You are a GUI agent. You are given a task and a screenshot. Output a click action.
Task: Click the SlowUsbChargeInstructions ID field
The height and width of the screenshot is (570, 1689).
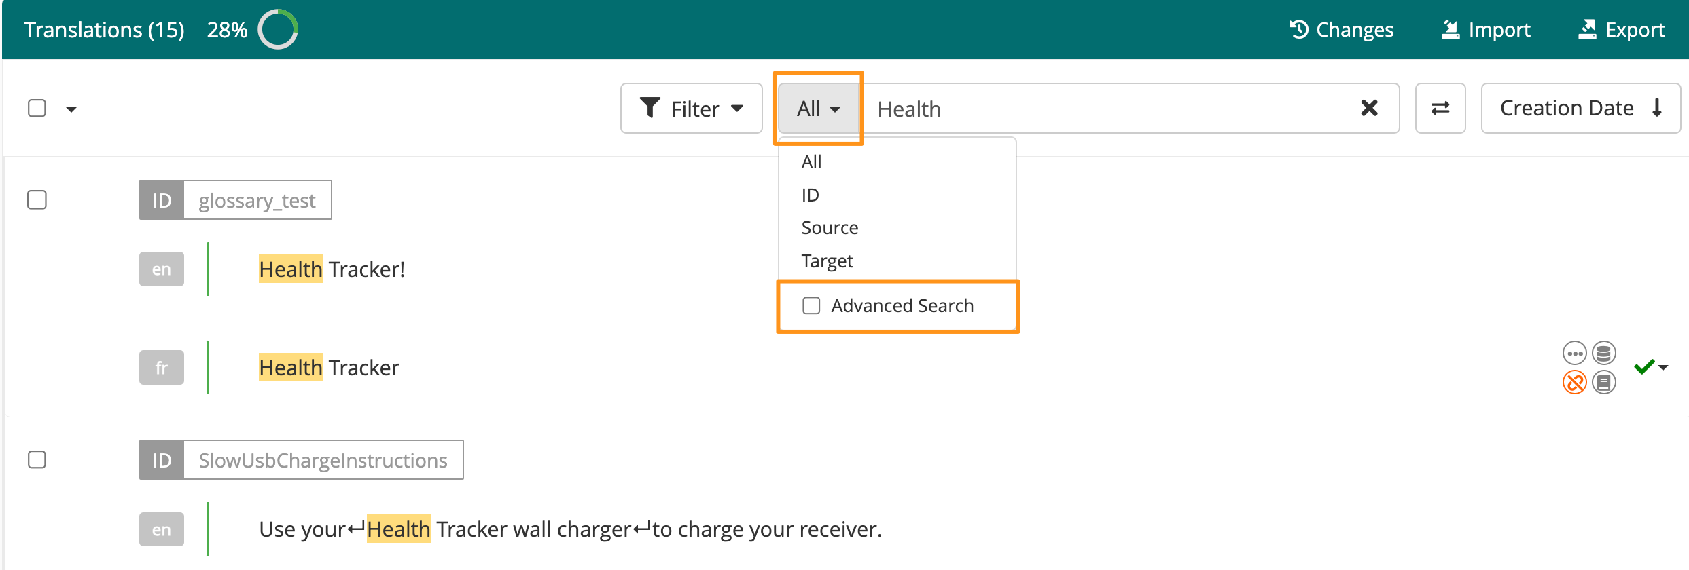point(323,460)
